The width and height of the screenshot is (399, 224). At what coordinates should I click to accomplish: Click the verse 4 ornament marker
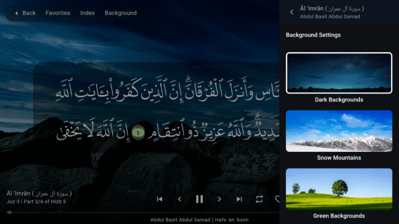pos(138,132)
